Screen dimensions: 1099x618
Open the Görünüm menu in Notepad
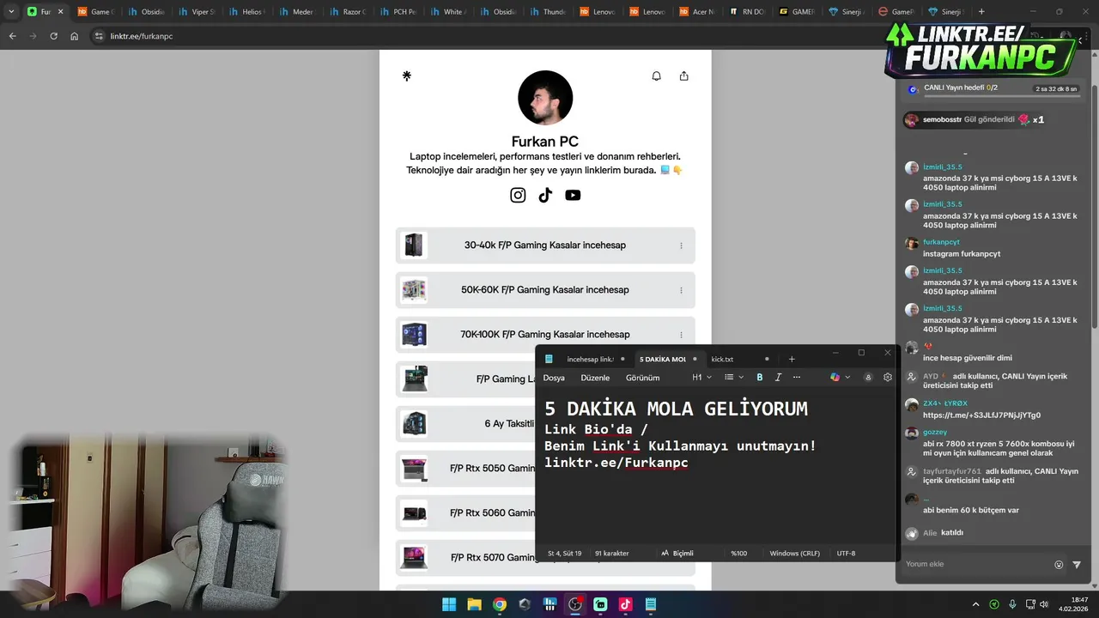click(642, 378)
